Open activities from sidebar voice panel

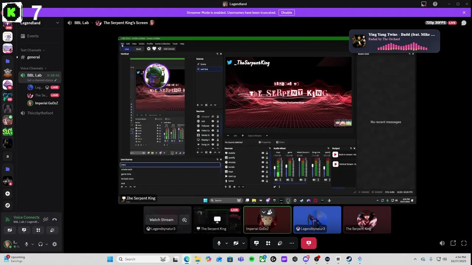(x=38, y=230)
